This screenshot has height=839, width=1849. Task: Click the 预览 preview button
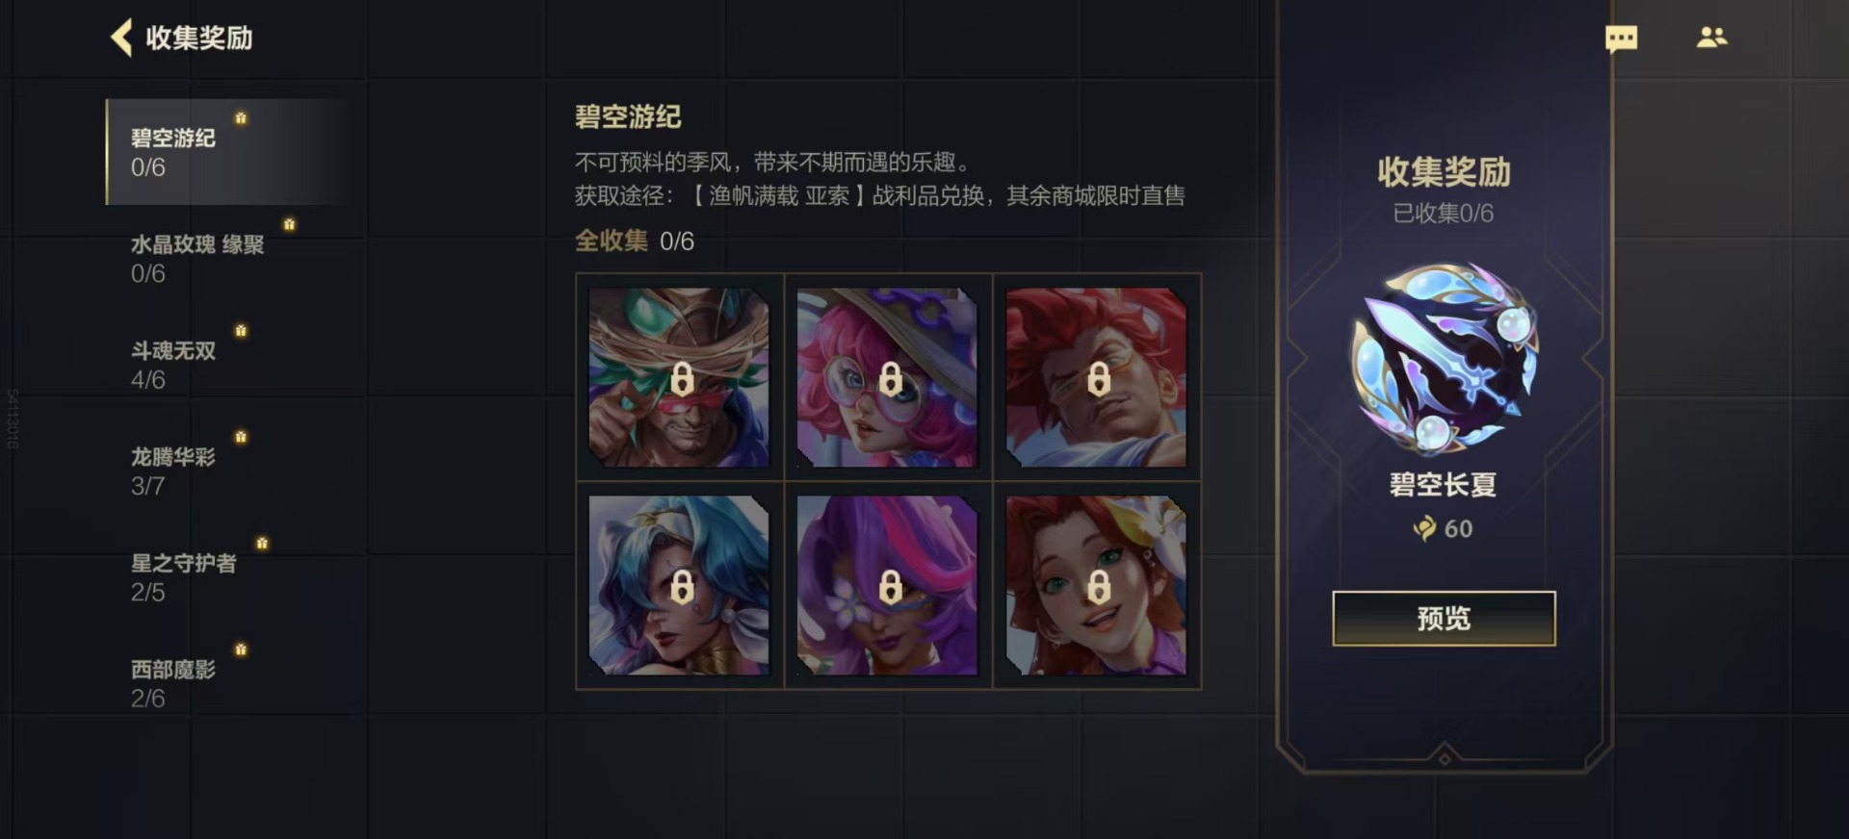[x=1444, y=619]
